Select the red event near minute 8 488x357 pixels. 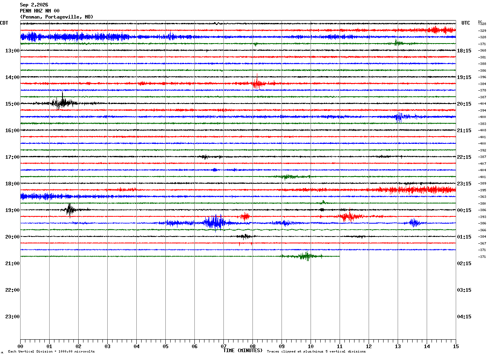point(257,83)
